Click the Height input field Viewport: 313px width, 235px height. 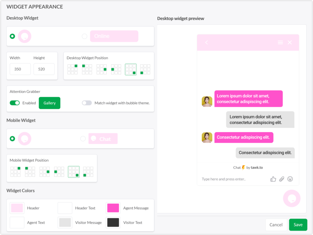pos(44,69)
